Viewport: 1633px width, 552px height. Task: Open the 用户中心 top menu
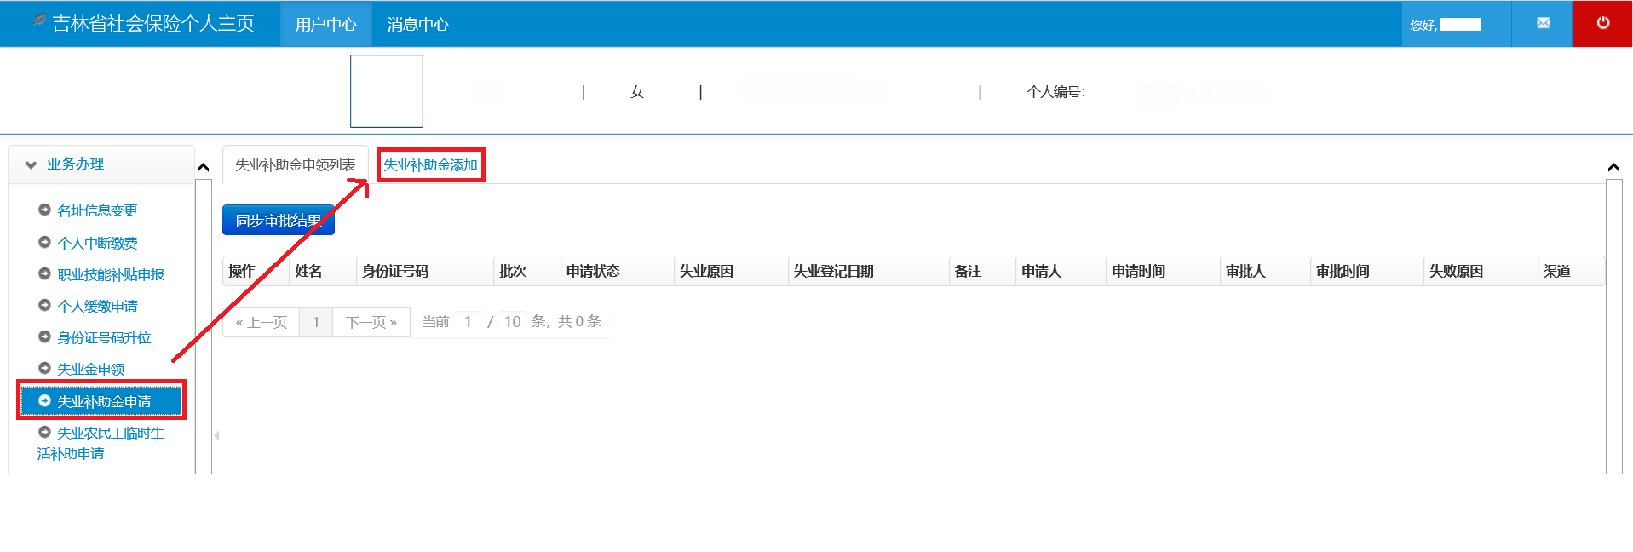(325, 25)
